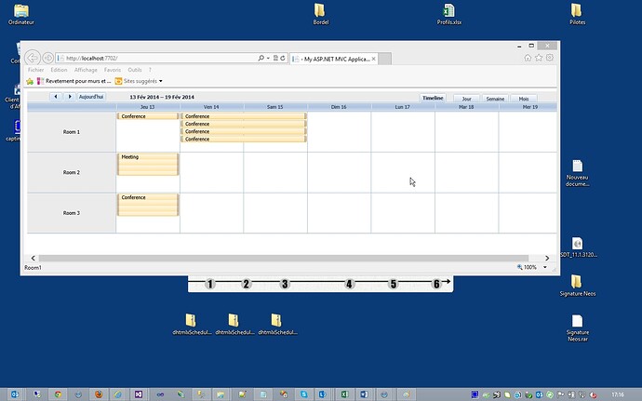Open the address bar autocomplete dropdown arrow
Image resolution: width=642 pixels, height=401 pixels.
point(268,59)
